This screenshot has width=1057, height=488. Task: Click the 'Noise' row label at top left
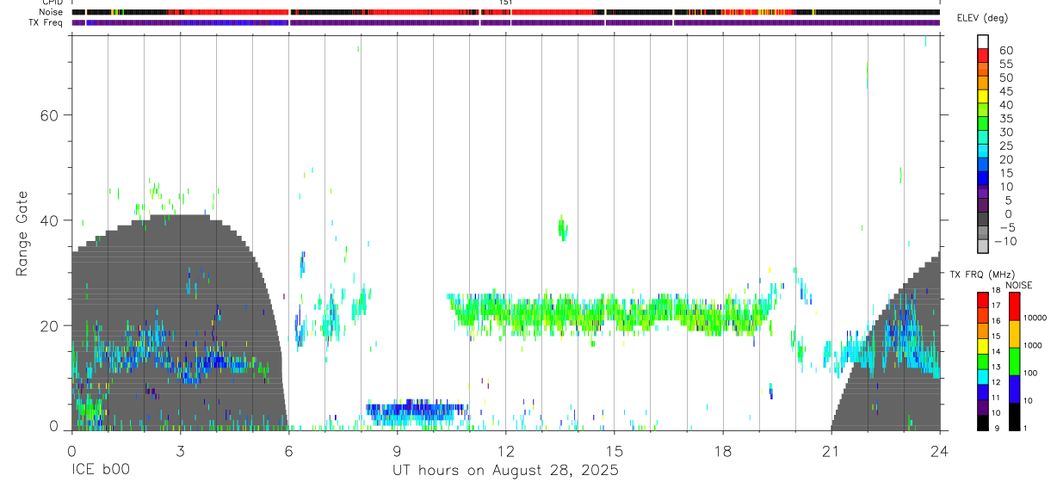[x=52, y=12]
